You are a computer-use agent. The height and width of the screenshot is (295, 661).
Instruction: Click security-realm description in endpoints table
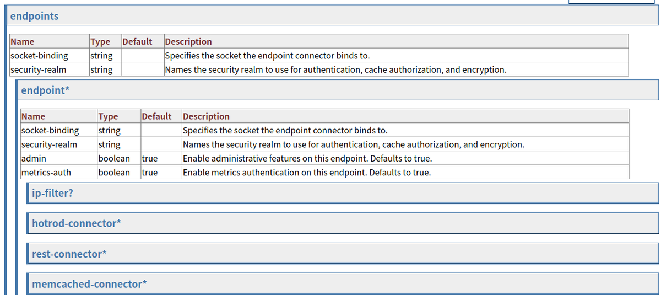[335, 69]
